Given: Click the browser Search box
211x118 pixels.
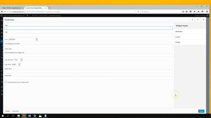Looking at the screenshot, I should coord(161,12).
